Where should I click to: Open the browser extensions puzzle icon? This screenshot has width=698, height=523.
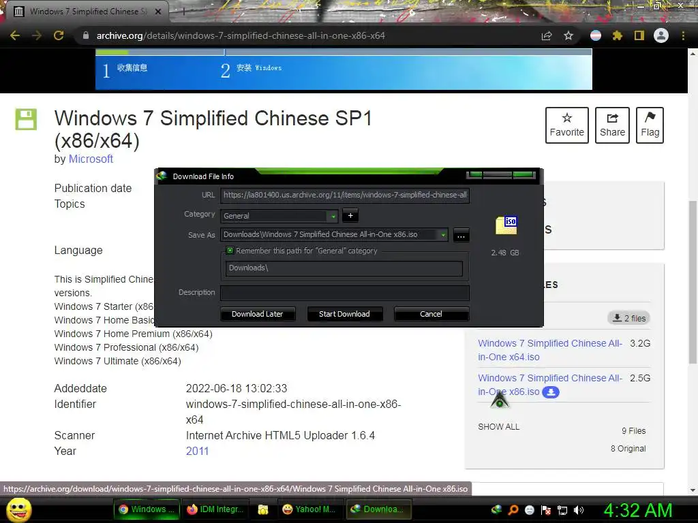coord(618,35)
